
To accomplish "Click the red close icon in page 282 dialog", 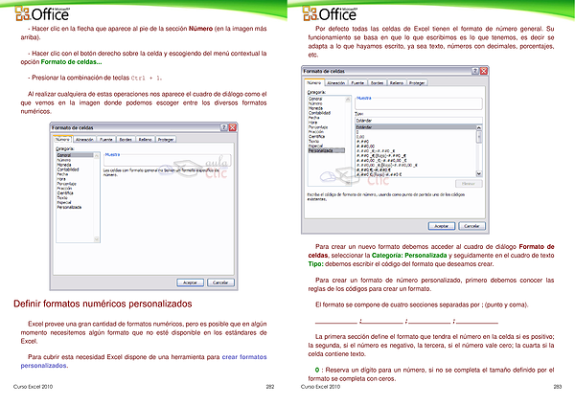I will (x=233, y=127).
